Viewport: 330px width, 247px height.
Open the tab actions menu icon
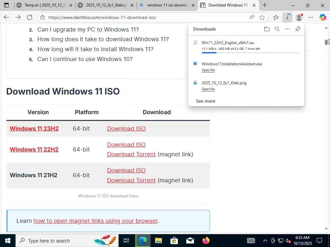[6, 5]
